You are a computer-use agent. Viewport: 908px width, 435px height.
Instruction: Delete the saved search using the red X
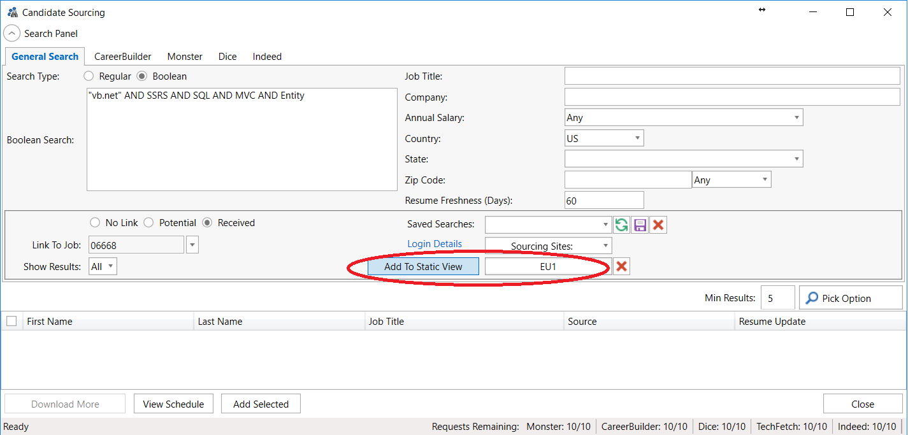(x=658, y=225)
